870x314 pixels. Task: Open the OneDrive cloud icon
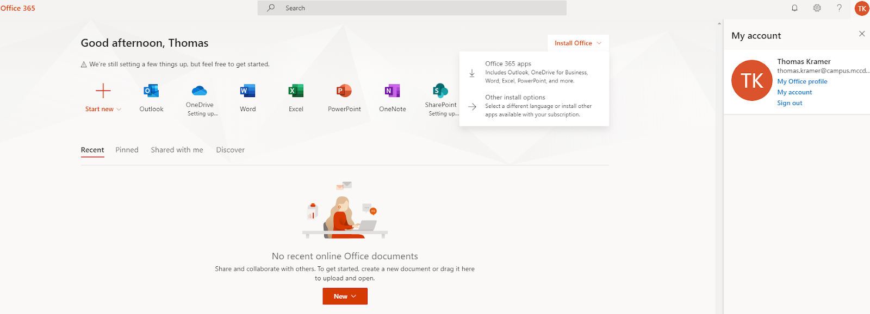point(200,91)
